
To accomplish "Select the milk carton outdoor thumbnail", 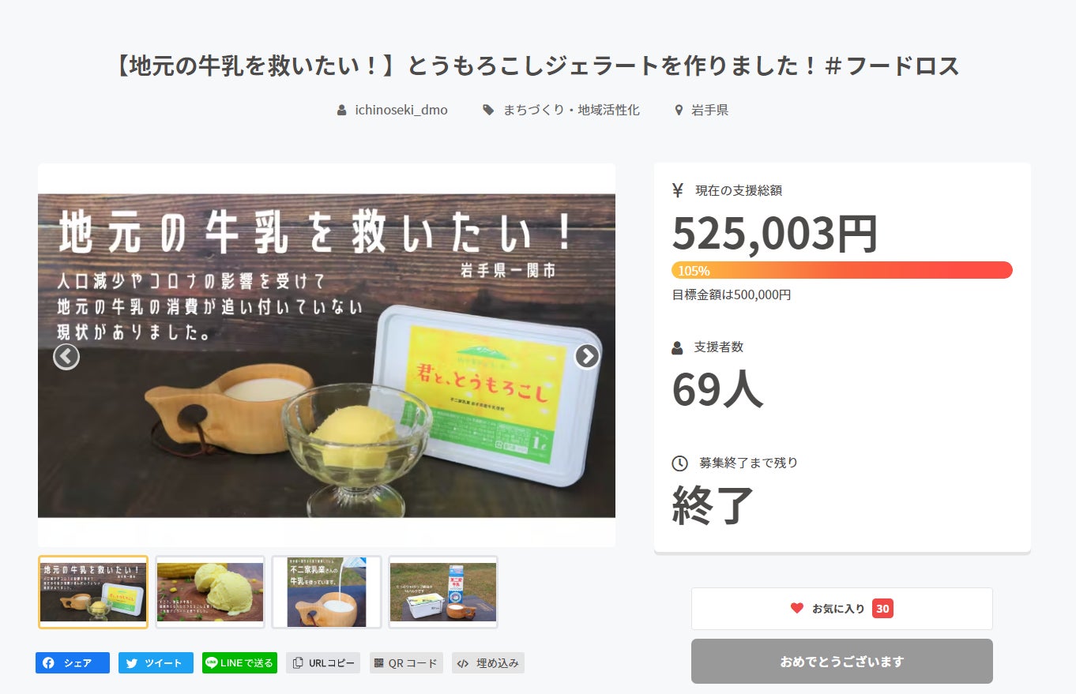I will pos(443,592).
